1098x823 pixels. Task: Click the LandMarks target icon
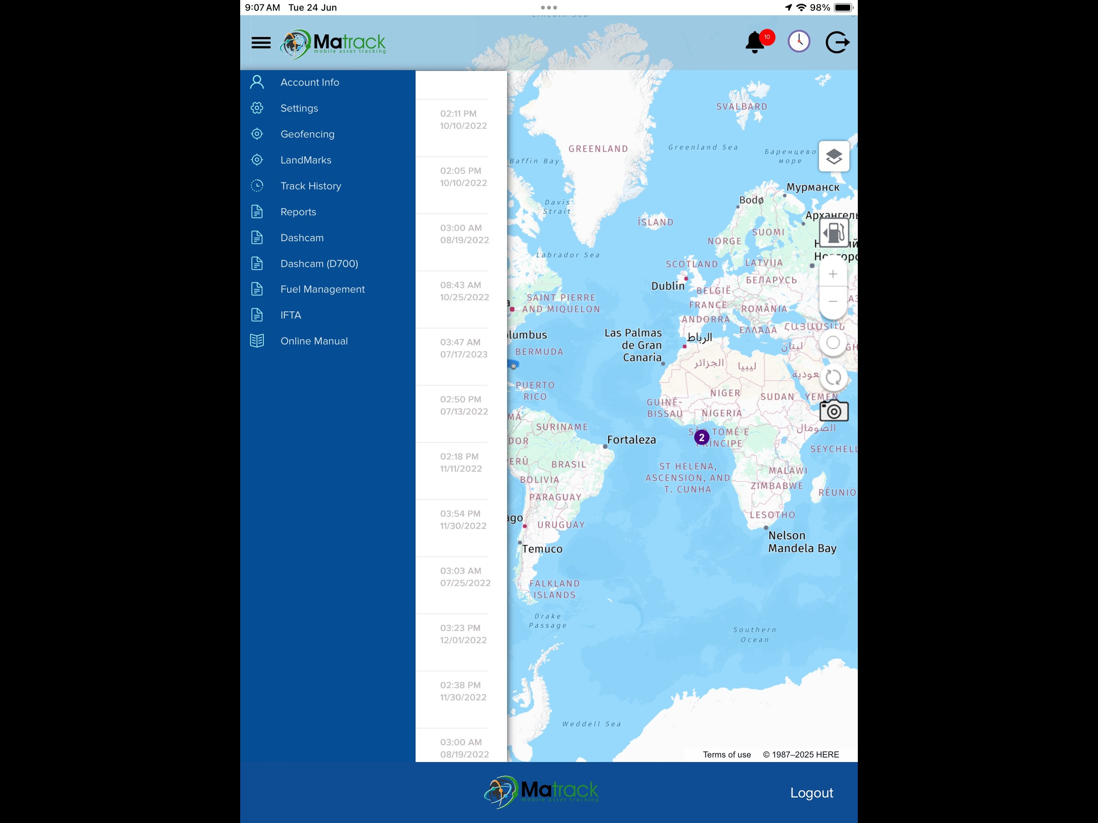coord(257,160)
